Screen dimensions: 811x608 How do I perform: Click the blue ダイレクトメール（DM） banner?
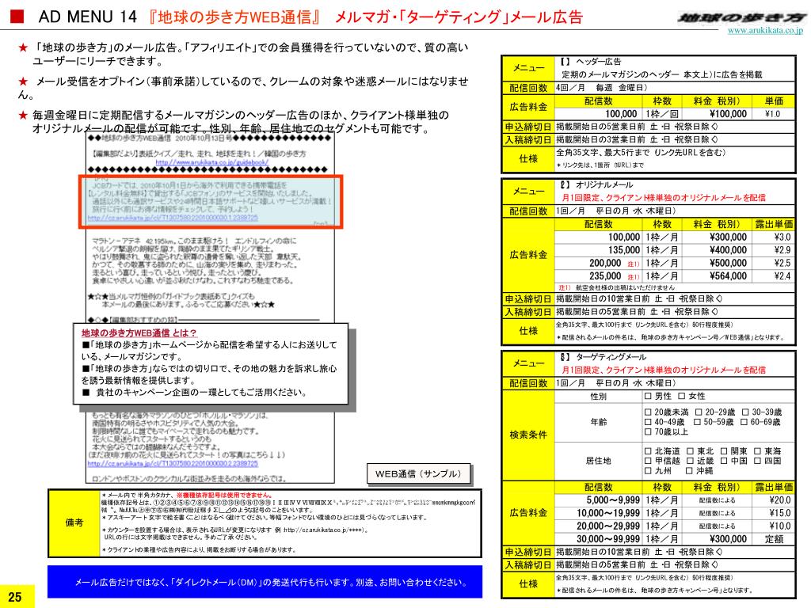(x=265, y=582)
